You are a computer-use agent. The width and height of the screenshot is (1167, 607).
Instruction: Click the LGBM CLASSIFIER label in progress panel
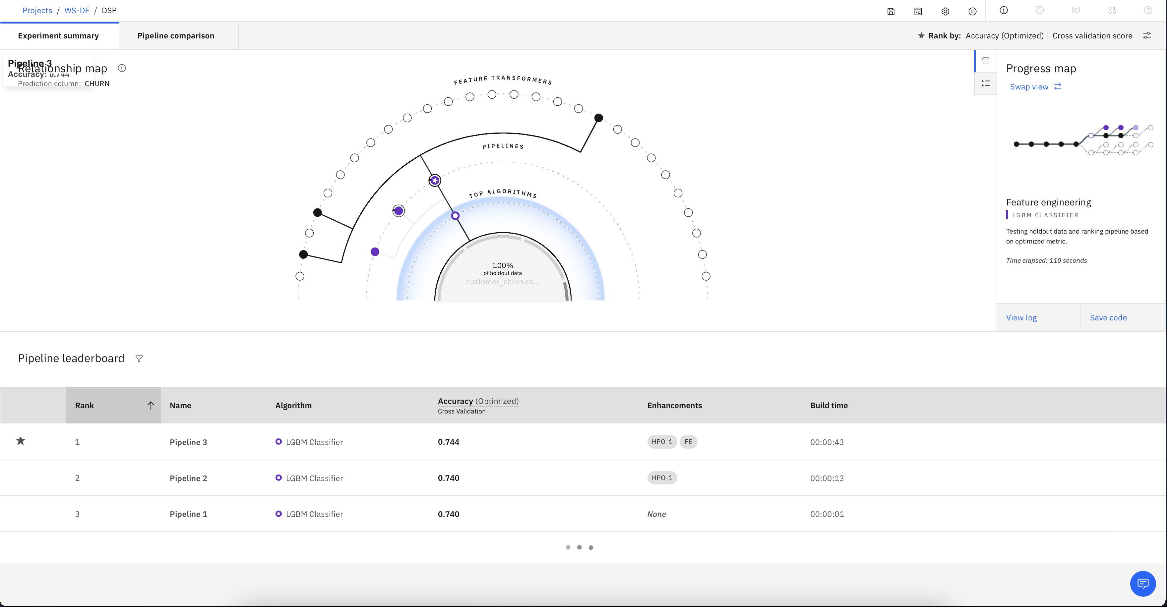pos(1045,215)
